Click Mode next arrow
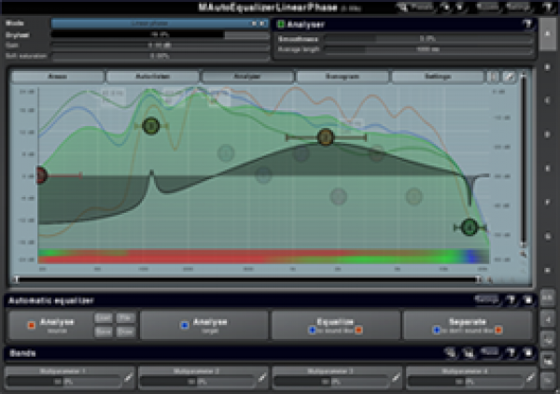This screenshot has width=560, height=394. pos(262,23)
